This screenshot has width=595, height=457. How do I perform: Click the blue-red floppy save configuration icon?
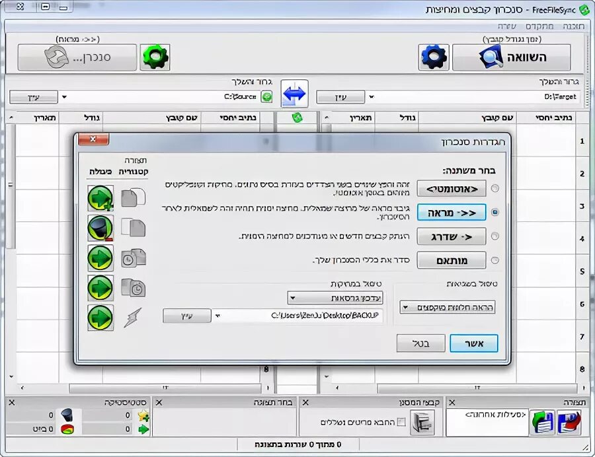point(569,422)
